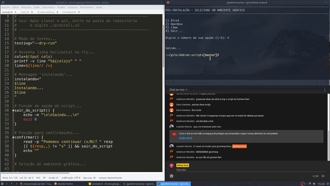Switch to the 03-essentials editor tab

69,12
